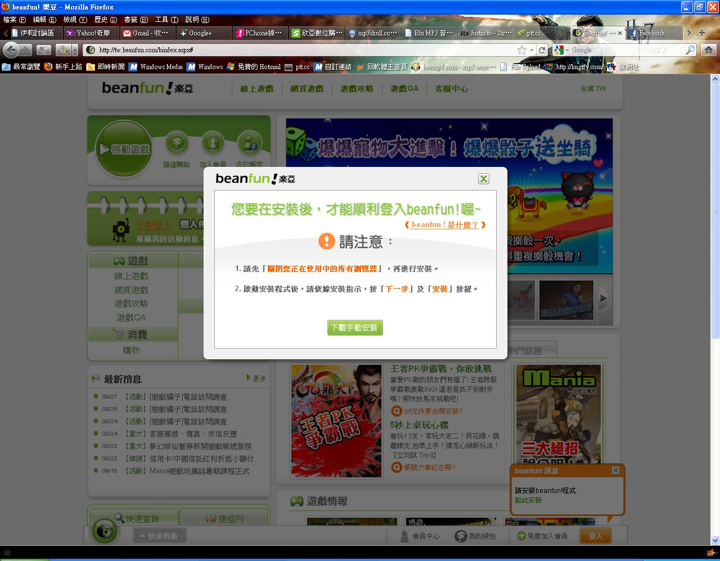Click the 下載手動安裝 download button
The height and width of the screenshot is (561, 720).
tap(355, 328)
